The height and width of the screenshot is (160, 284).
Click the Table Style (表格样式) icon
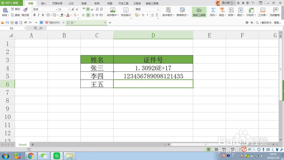[182, 10]
